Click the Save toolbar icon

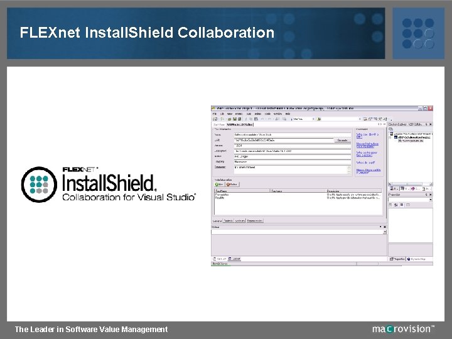click(235, 119)
